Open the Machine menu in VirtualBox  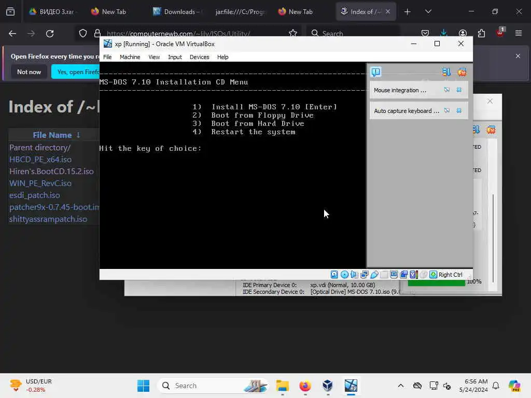(x=130, y=57)
